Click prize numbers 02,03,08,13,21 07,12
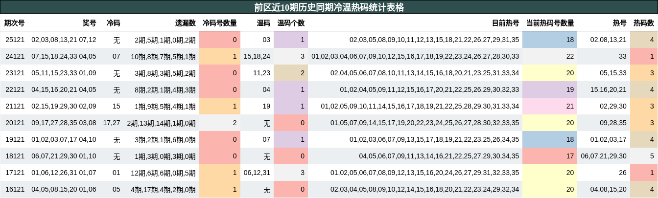The image size is (658, 198). click(x=64, y=40)
